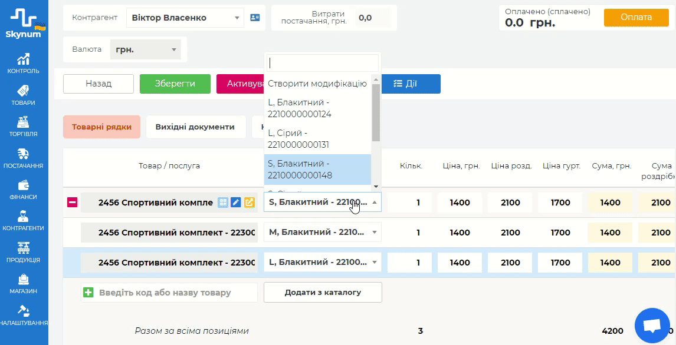Switch to Вихідні документи tab
Image resolution: width=676 pixels, height=345 pixels.
(195, 127)
